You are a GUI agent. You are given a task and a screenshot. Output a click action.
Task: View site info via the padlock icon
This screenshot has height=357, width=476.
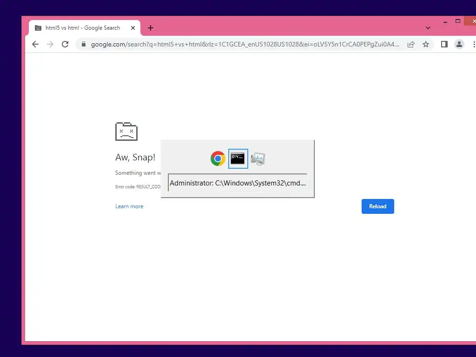click(x=84, y=44)
